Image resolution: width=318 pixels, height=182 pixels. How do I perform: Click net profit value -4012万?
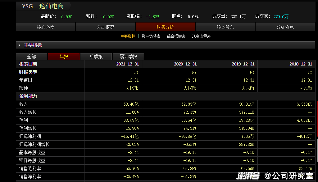coord(304,136)
